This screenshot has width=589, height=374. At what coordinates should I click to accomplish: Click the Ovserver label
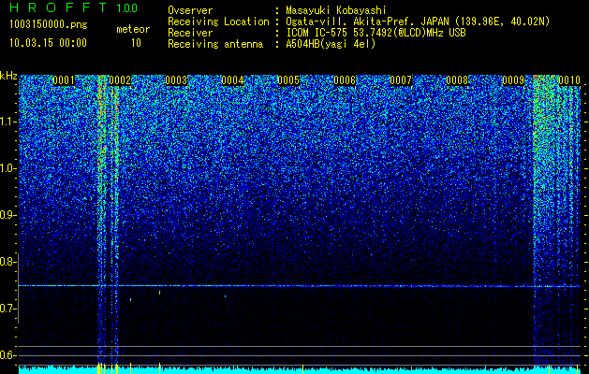(190, 10)
